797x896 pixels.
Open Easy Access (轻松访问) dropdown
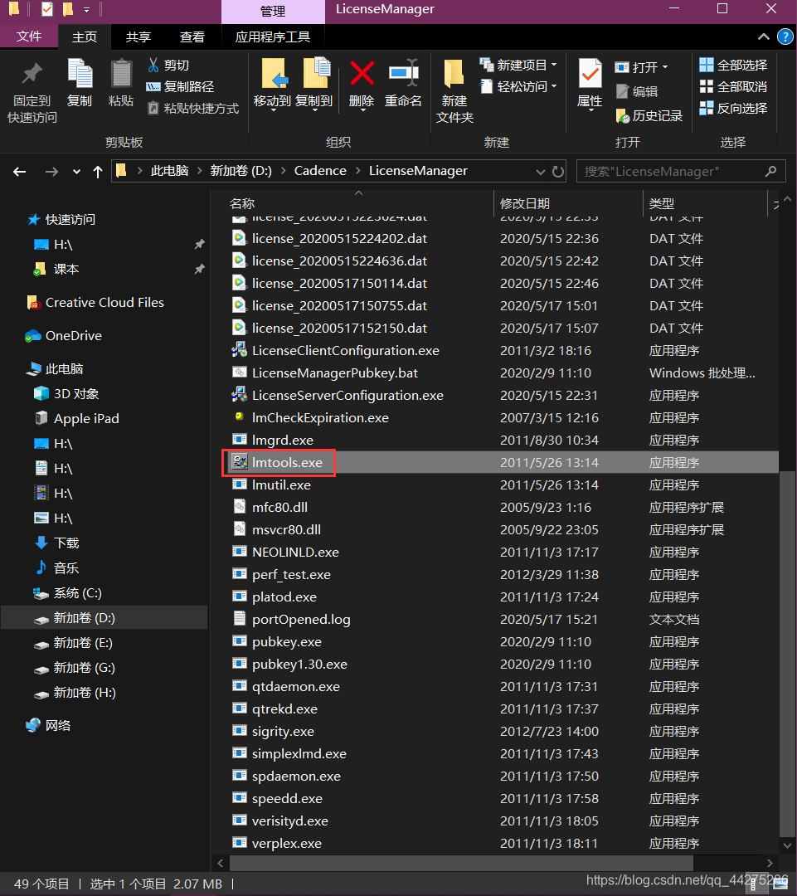click(x=518, y=86)
